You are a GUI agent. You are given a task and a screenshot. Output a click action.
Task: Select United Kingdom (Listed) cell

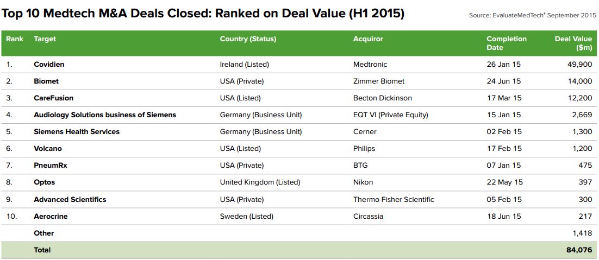[x=260, y=182]
